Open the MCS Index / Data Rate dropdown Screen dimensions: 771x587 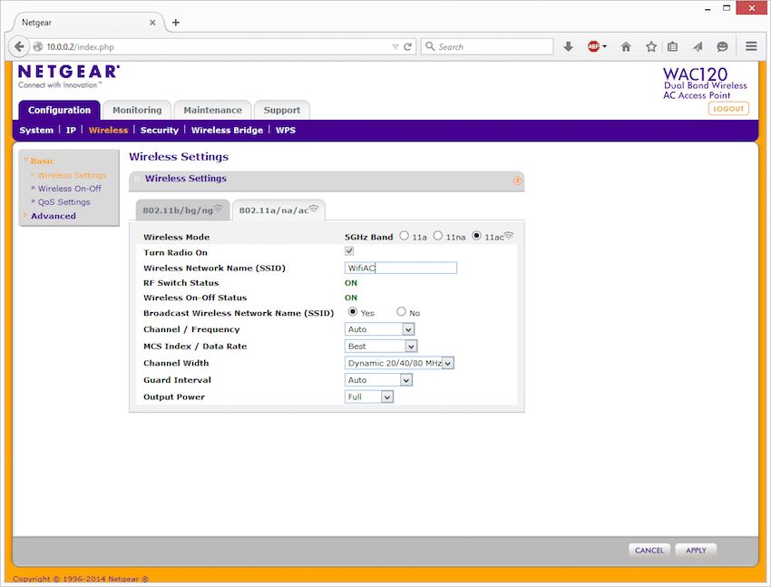coord(381,346)
